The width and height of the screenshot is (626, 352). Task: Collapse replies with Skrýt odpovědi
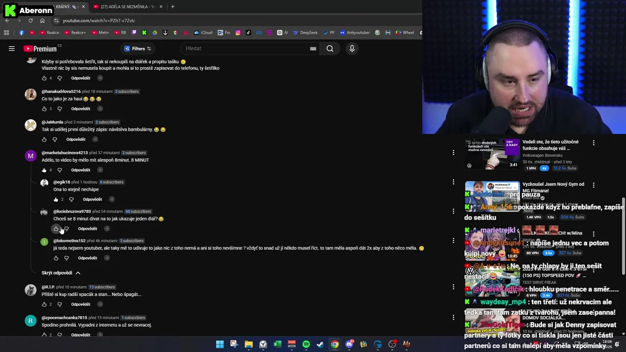(x=61, y=273)
